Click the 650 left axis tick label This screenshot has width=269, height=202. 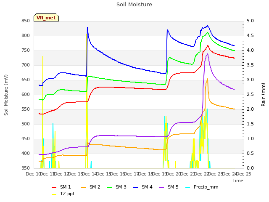[26, 80]
